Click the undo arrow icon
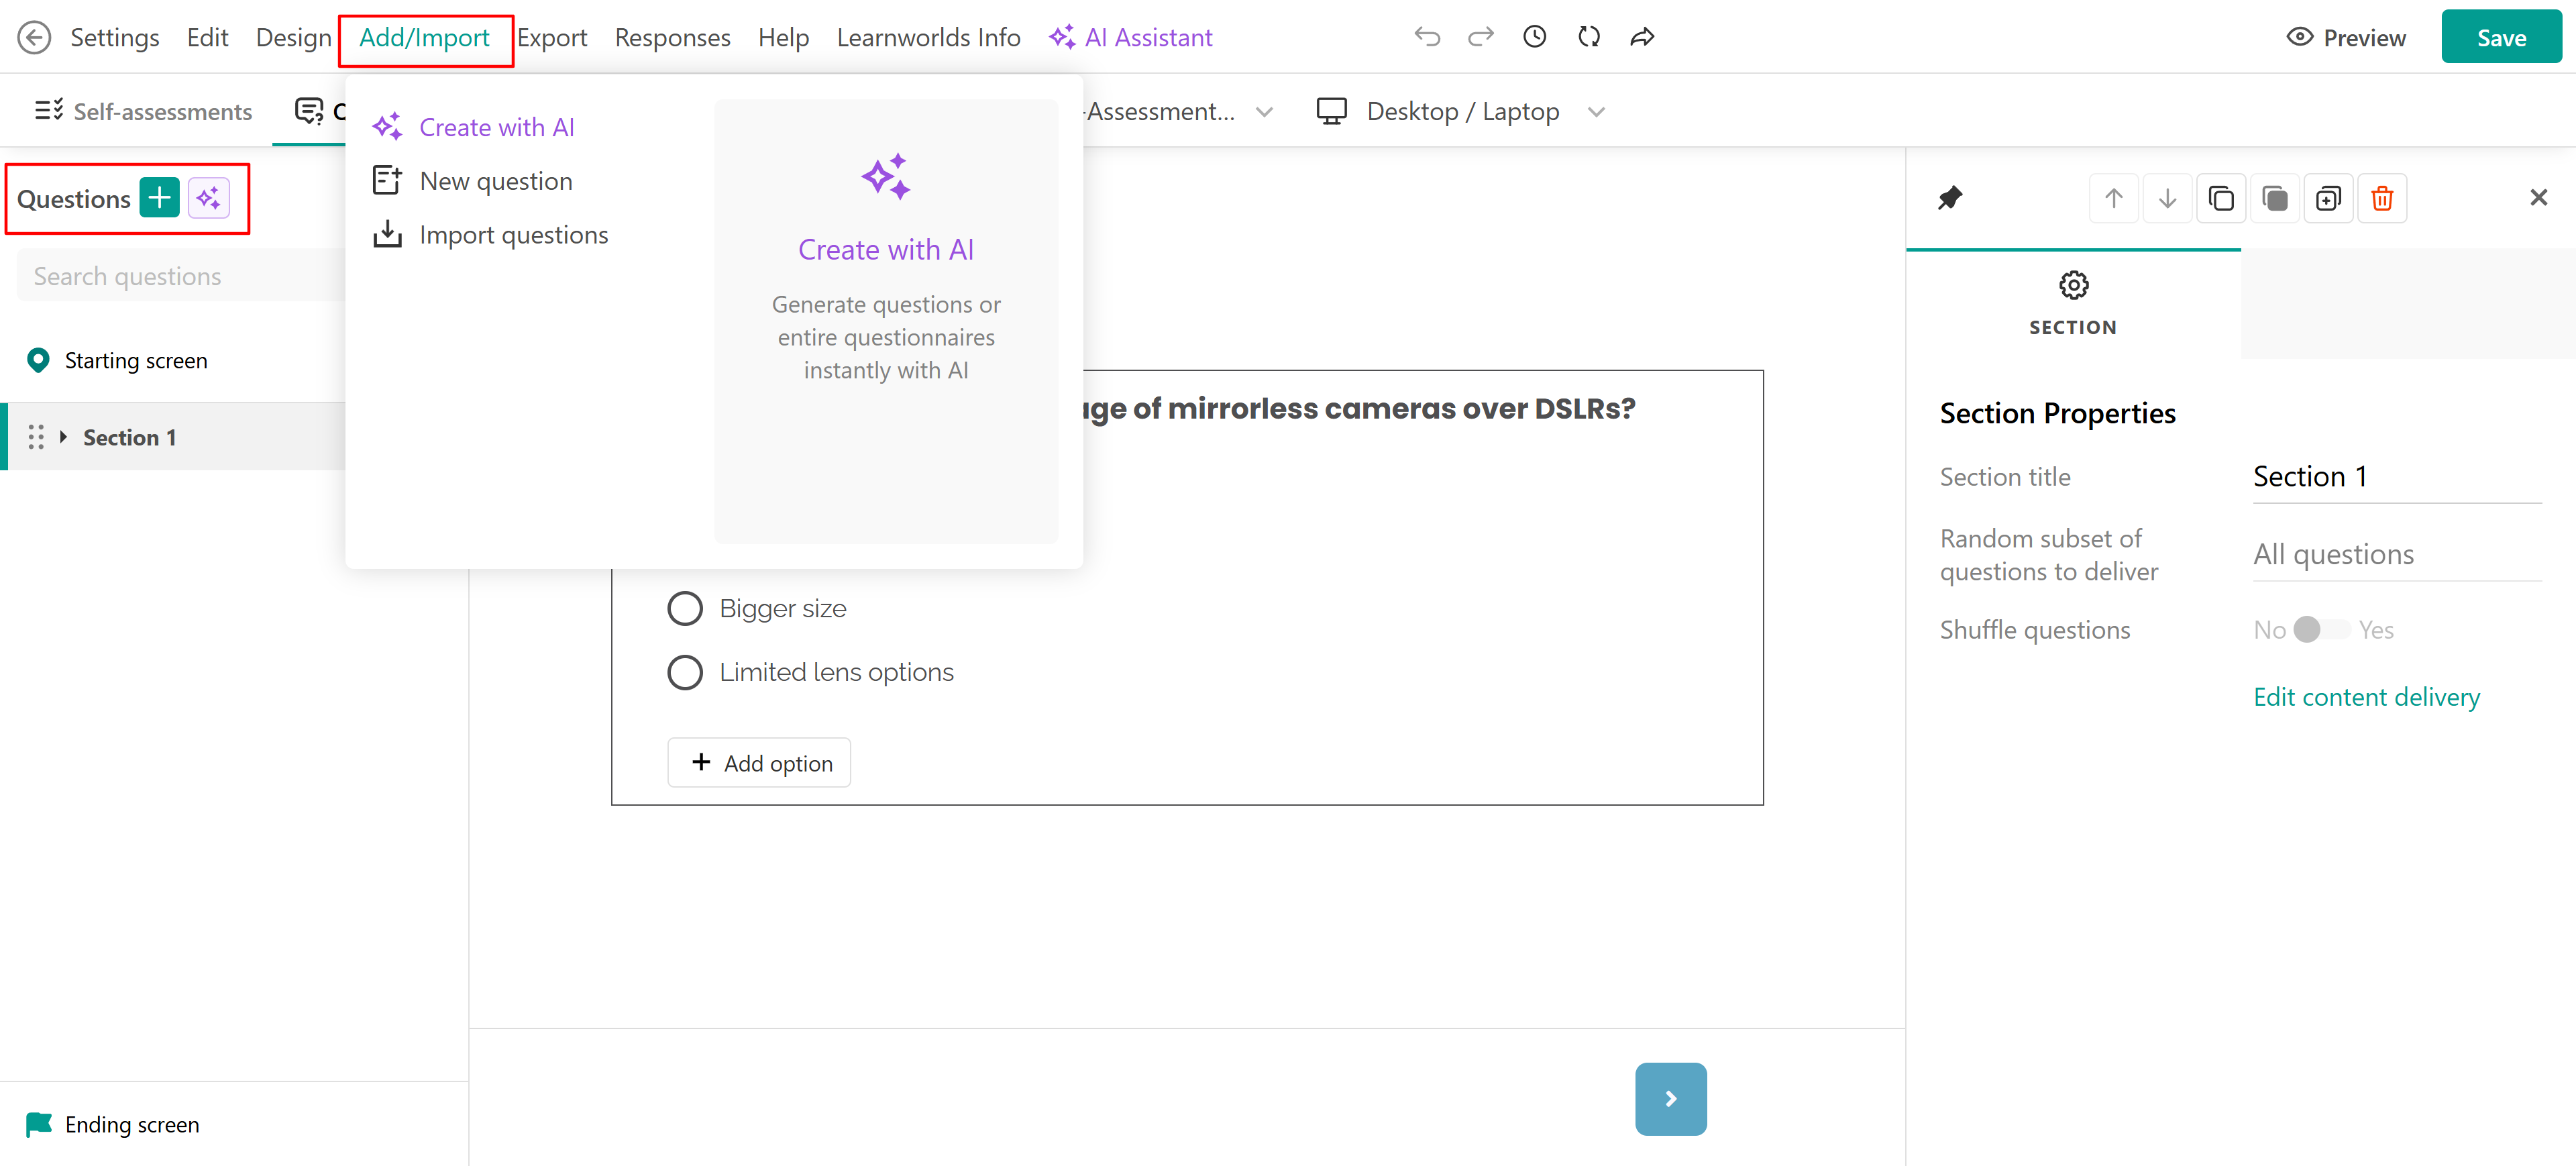Image resolution: width=2576 pixels, height=1166 pixels. point(1427,37)
